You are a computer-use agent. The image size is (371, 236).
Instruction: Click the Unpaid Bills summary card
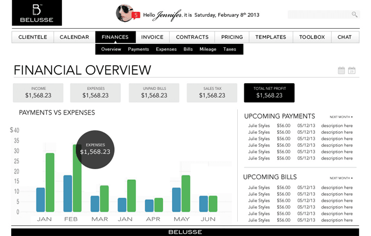154,93
